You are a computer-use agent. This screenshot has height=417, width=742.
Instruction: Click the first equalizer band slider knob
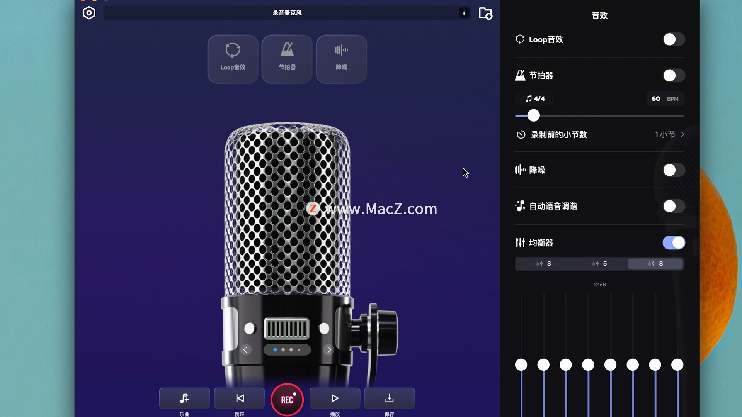tap(521, 364)
